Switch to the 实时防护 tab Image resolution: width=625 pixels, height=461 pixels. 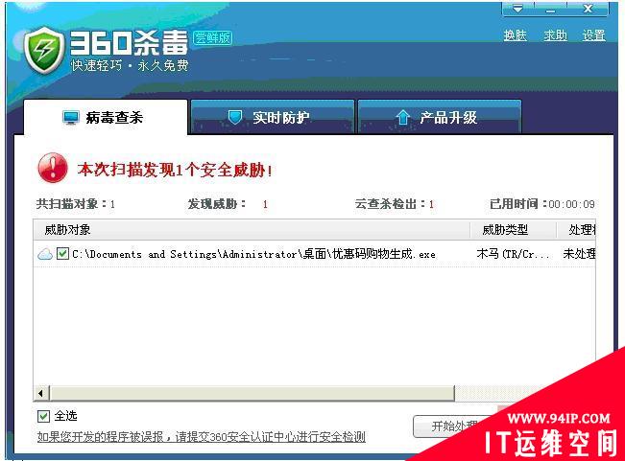(x=273, y=117)
